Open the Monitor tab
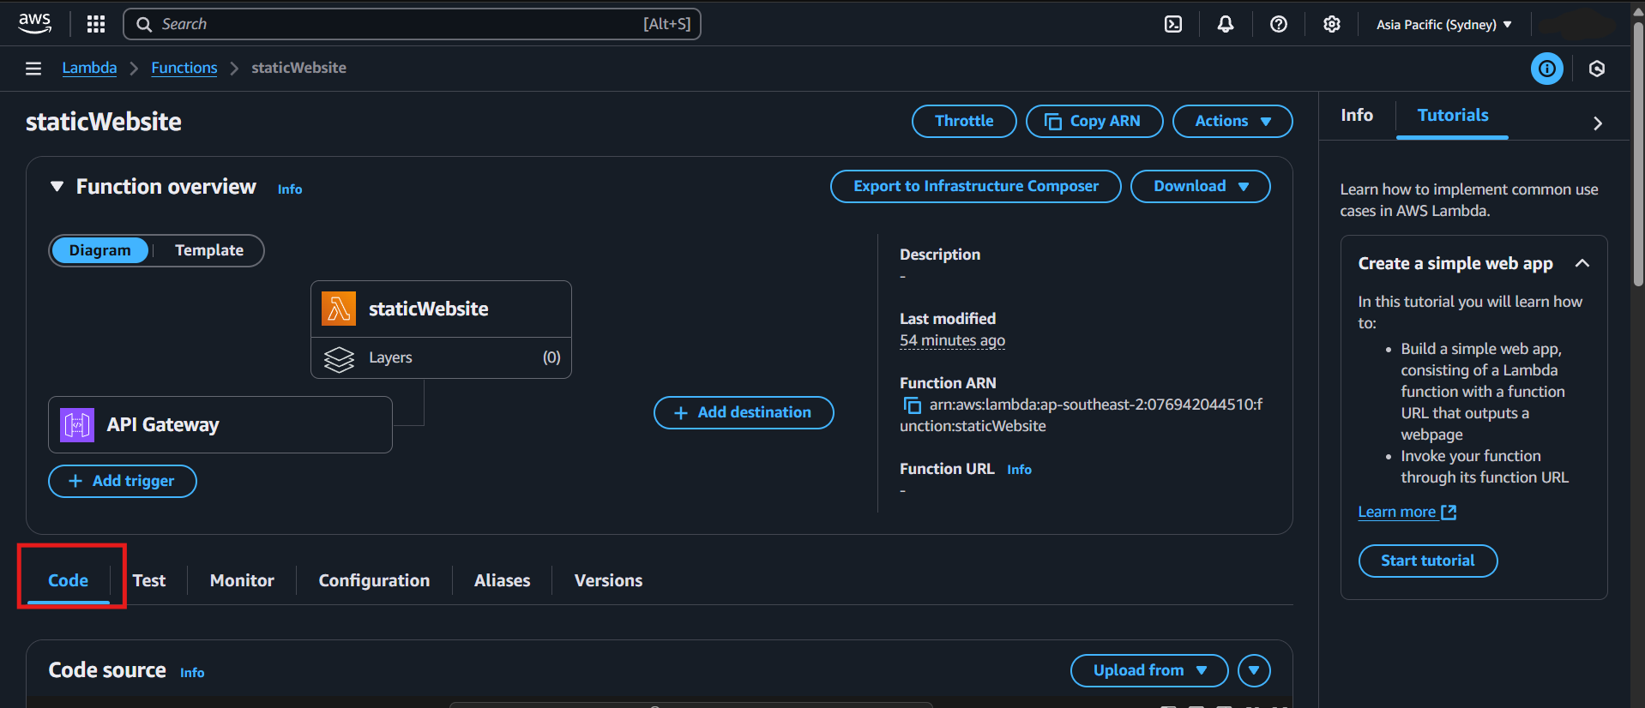This screenshot has width=1645, height=708. click(242, 580)
